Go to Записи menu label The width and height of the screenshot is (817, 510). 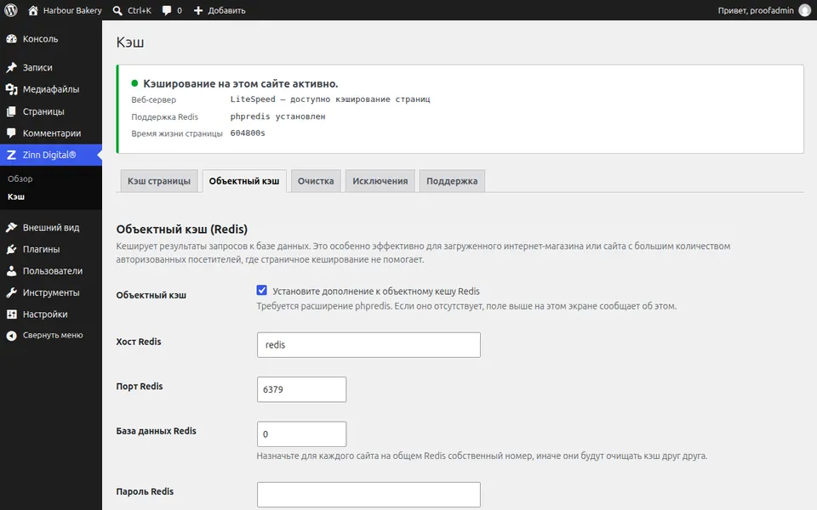coord(37,68)
